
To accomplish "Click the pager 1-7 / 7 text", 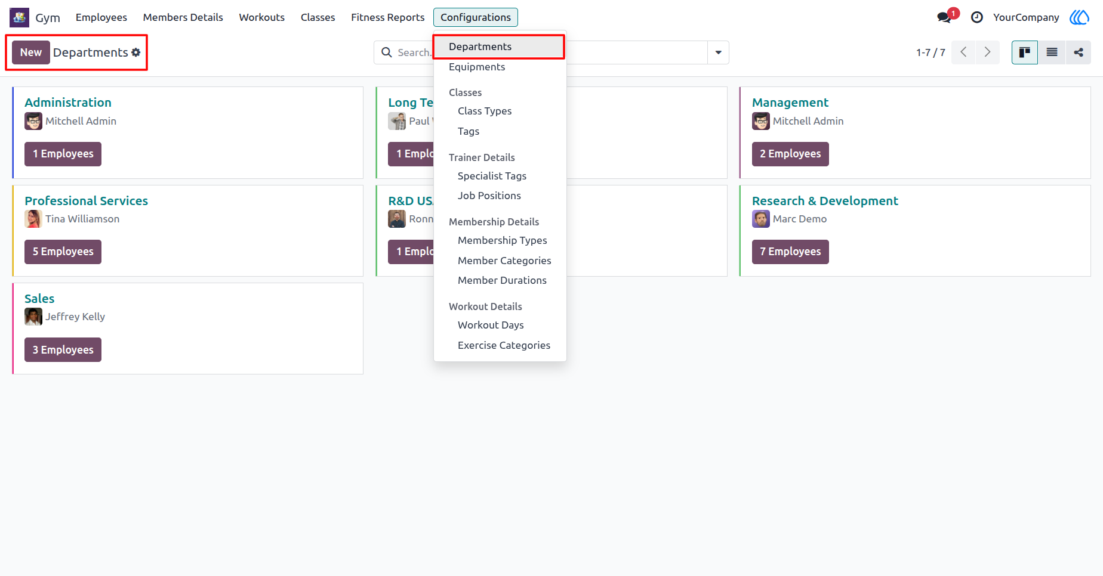I will click(x=931, y=52).
